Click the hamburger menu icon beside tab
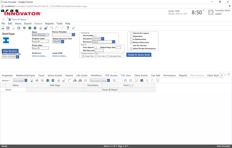This screenshot has width=232, height=148. [x=3, y=19]
